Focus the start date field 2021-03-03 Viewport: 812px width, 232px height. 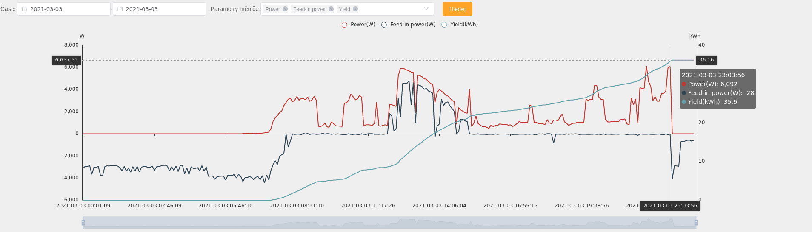coord(64,9)
